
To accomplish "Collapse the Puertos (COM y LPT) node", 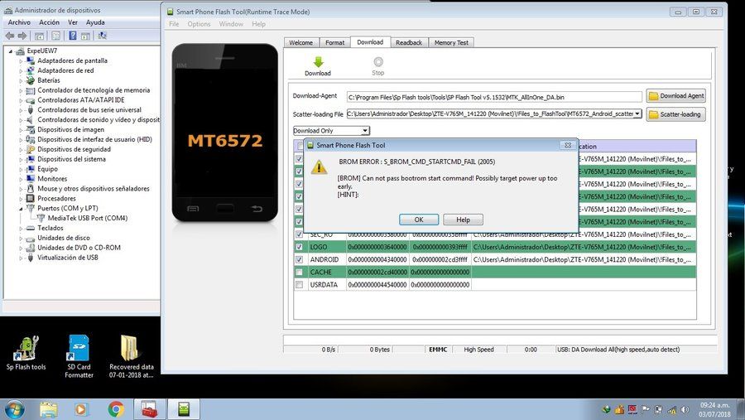I will [21, 208].
